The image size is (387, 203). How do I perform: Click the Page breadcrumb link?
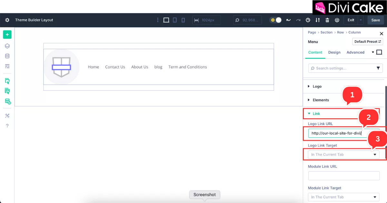pyautogui.click(x=312, y=32)
